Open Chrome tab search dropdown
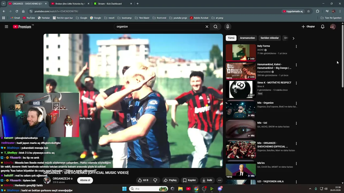The height and width of the screenshot is (193, 344). point(3,3)
